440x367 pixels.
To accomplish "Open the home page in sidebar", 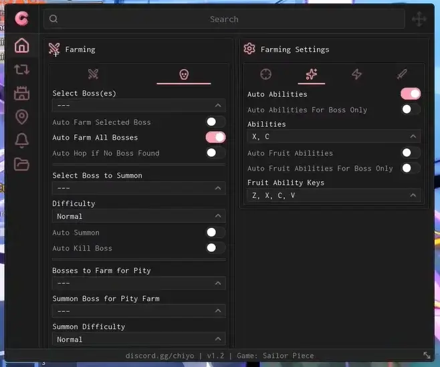I will pyautogui.click(x=21, y=45).
